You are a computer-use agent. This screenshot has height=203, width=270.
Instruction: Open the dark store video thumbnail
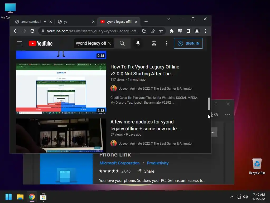[x=61, y=136]
